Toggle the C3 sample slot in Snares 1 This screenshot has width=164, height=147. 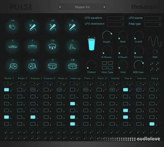33,90
